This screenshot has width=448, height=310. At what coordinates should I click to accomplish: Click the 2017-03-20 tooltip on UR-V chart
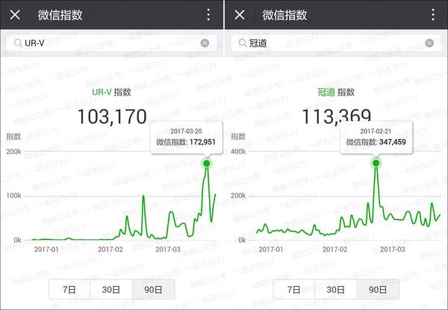tap(186, 137)
